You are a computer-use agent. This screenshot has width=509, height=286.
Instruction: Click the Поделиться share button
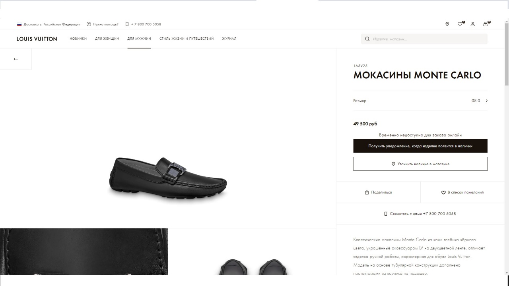tap(378, 192)
